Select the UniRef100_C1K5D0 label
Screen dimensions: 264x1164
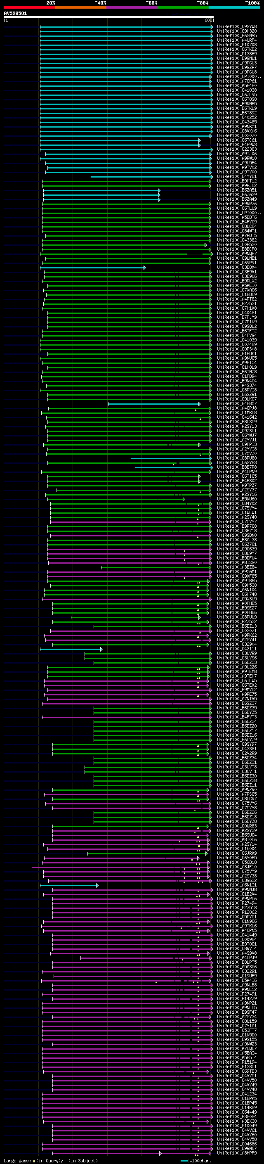pyautogui.click(x=237, y=1035)
